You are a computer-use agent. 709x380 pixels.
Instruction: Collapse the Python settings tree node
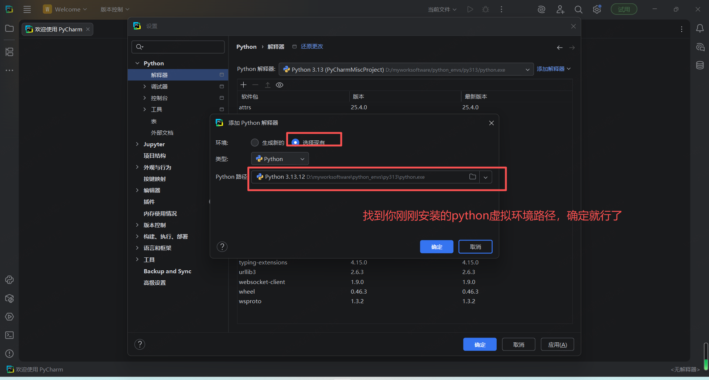click(137, 64)
